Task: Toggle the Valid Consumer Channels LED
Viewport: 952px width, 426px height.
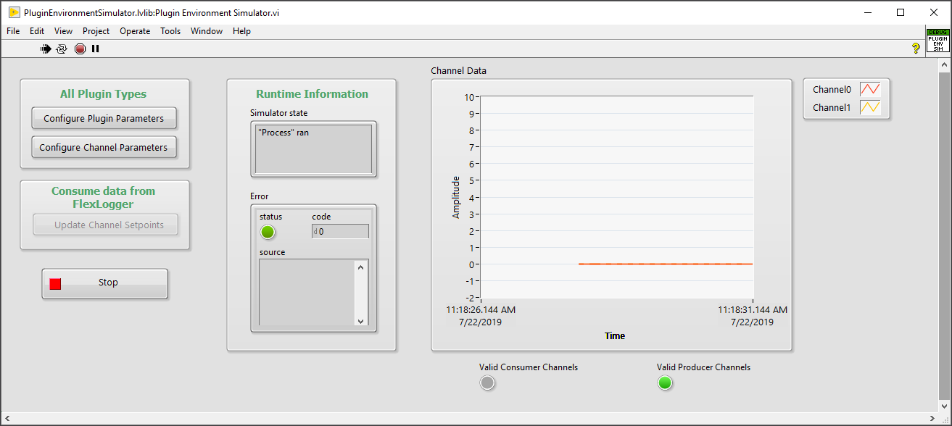Action: click(488, 383)
